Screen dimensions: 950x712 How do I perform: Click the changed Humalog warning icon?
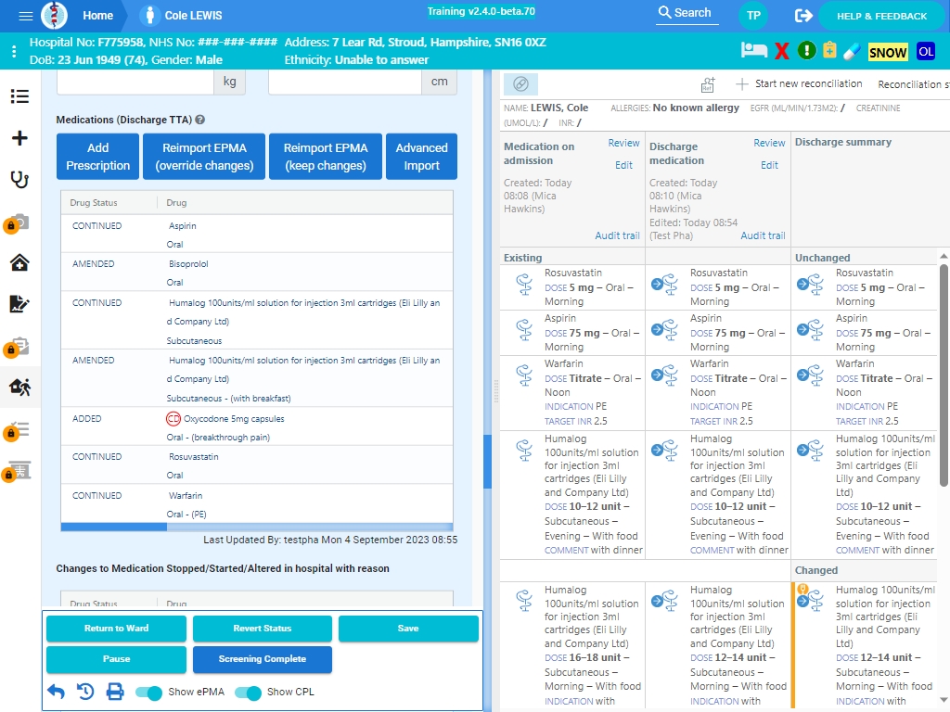[x=802, y=589]
